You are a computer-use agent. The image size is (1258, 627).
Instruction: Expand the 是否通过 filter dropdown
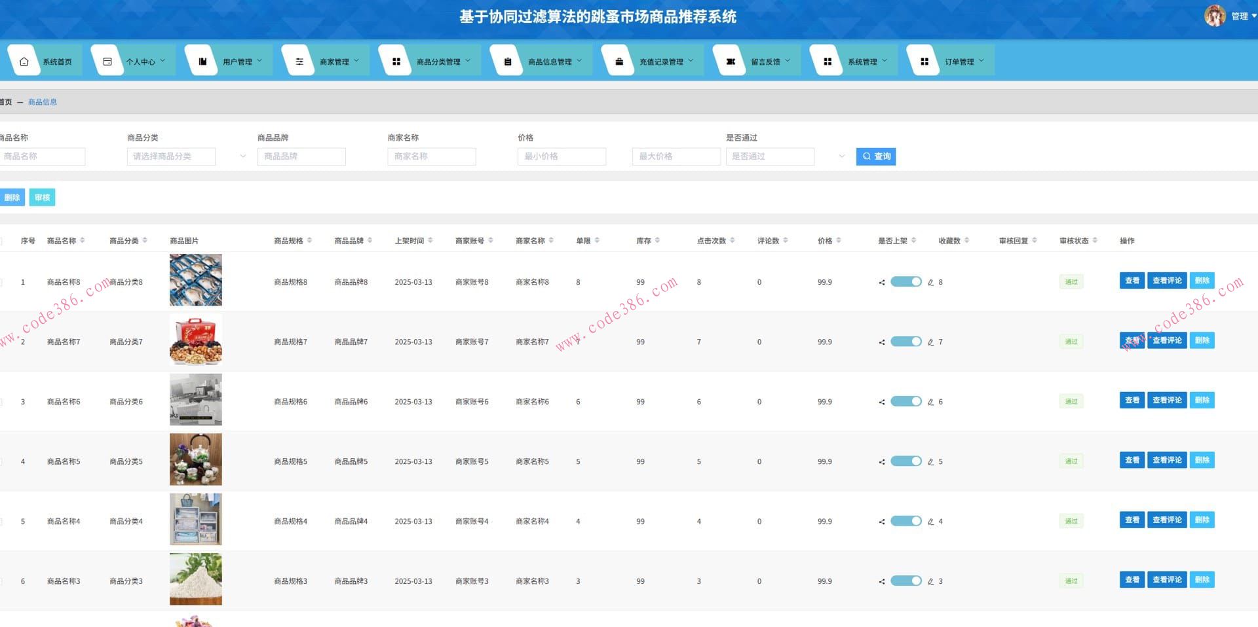click(786, 156)
